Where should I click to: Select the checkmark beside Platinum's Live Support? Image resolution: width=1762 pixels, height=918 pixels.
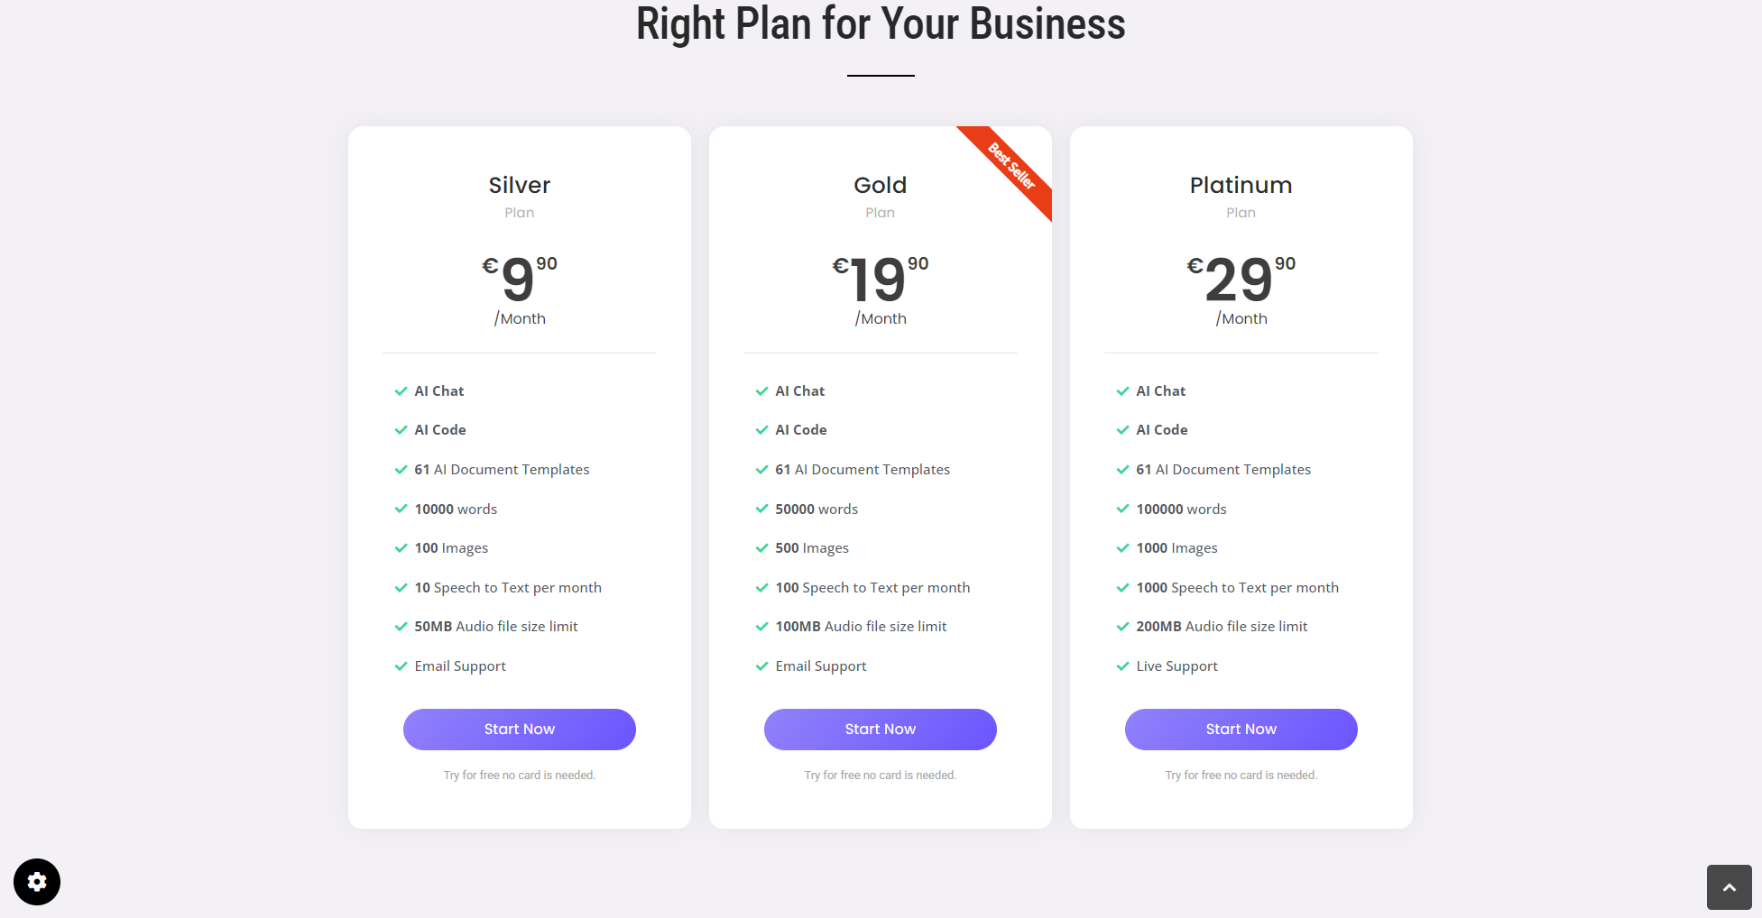[1122, 666]
